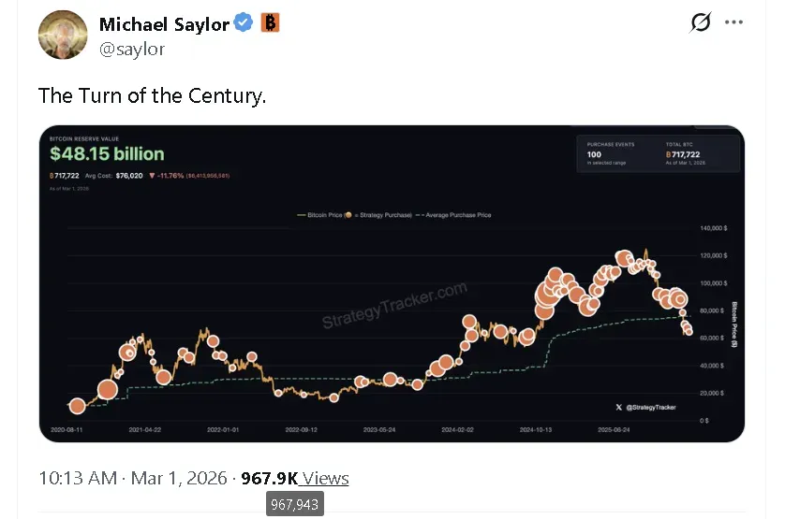Click the 10:13 AM · Mar 1, 2026 timestamp
The height and width of the screenshot is (519, 785).
click(x=132, y=478)
